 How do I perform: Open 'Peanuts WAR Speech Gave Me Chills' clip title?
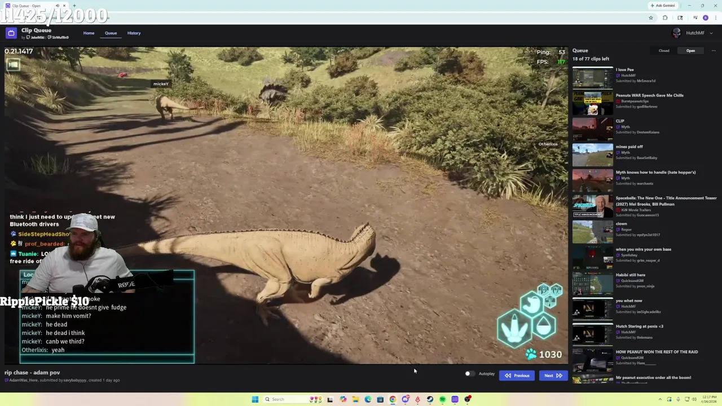pos(649,95)
